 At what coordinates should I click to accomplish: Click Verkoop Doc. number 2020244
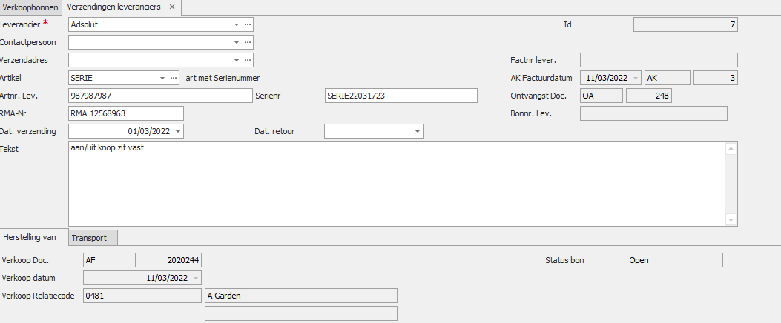coord(171,260)
